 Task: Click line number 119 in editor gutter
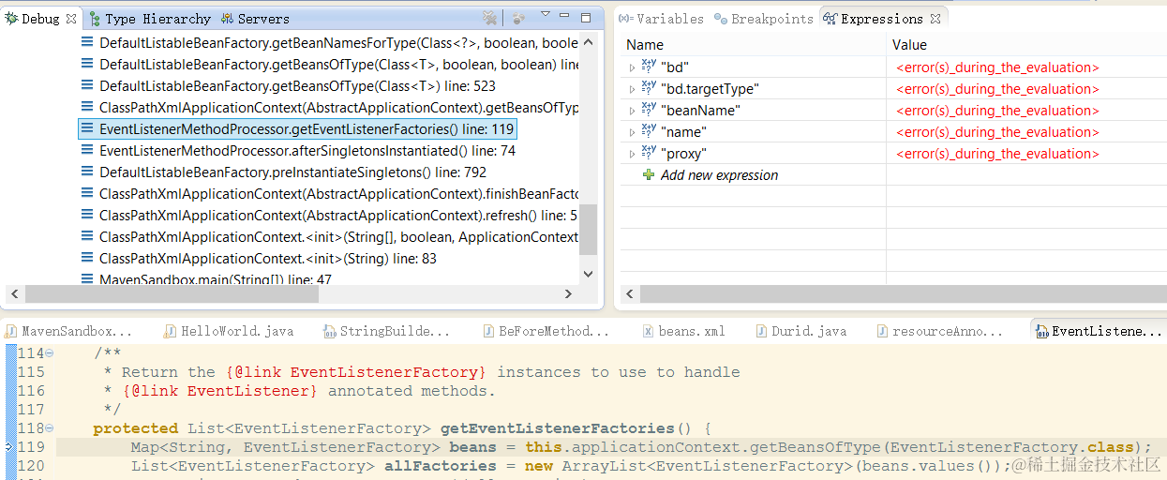click(x=31, y=447)
